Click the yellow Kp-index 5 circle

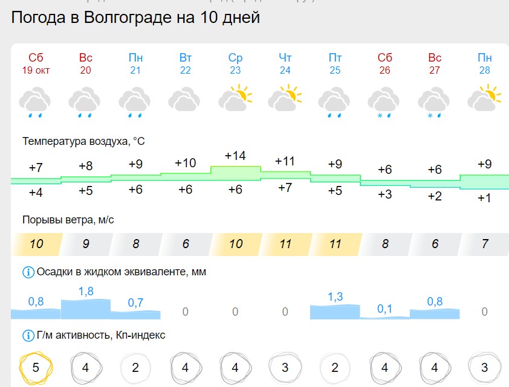pos(36,367)
